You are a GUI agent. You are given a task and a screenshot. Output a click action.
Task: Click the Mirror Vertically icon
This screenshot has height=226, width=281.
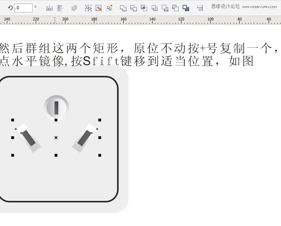click(x=60, y=8)
